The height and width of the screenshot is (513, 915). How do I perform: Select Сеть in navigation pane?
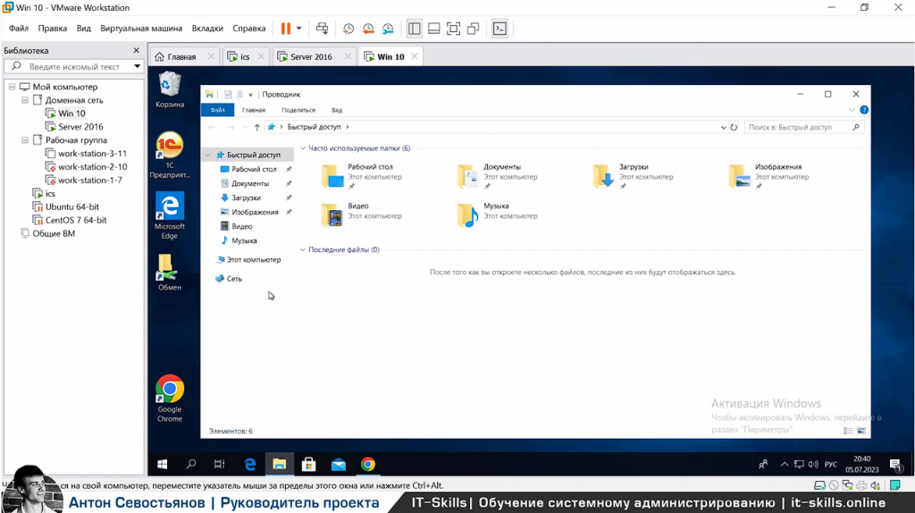(229, 279)
